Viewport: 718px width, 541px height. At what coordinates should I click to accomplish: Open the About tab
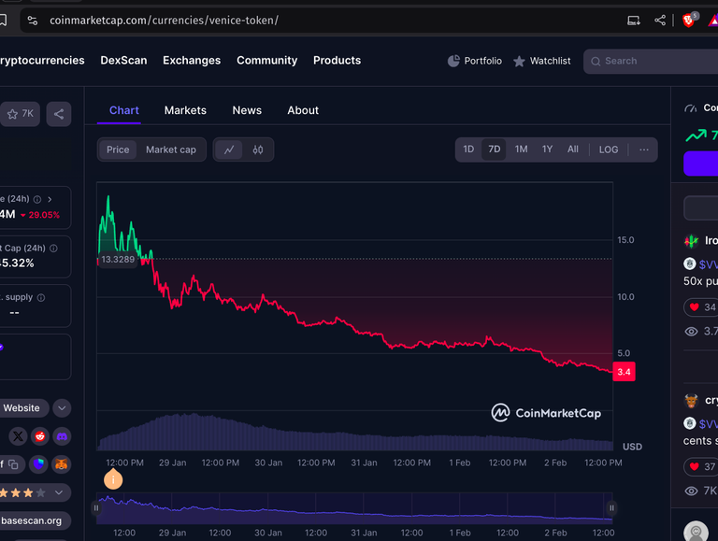[303, 110]
